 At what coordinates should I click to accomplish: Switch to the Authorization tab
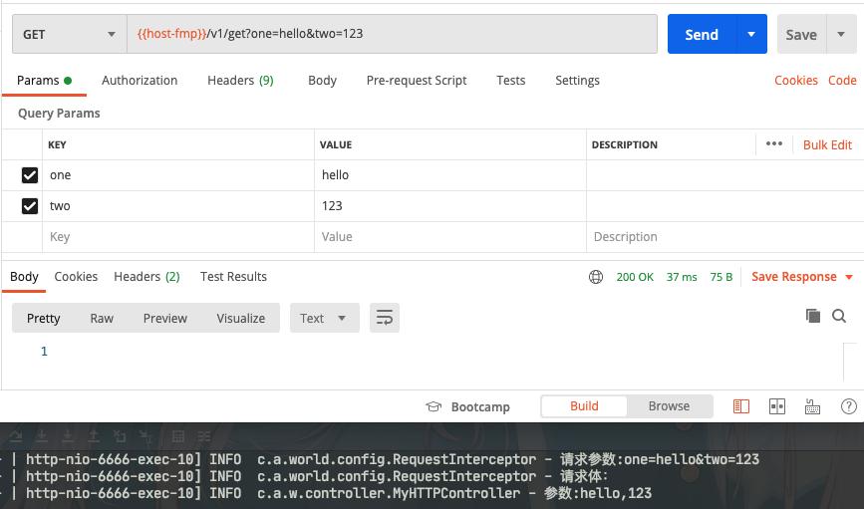click(140, 80)
